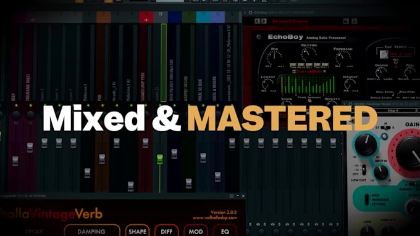
Task: Click the EchoBoy revert arrow icon
Action: [x=354, y=21]
